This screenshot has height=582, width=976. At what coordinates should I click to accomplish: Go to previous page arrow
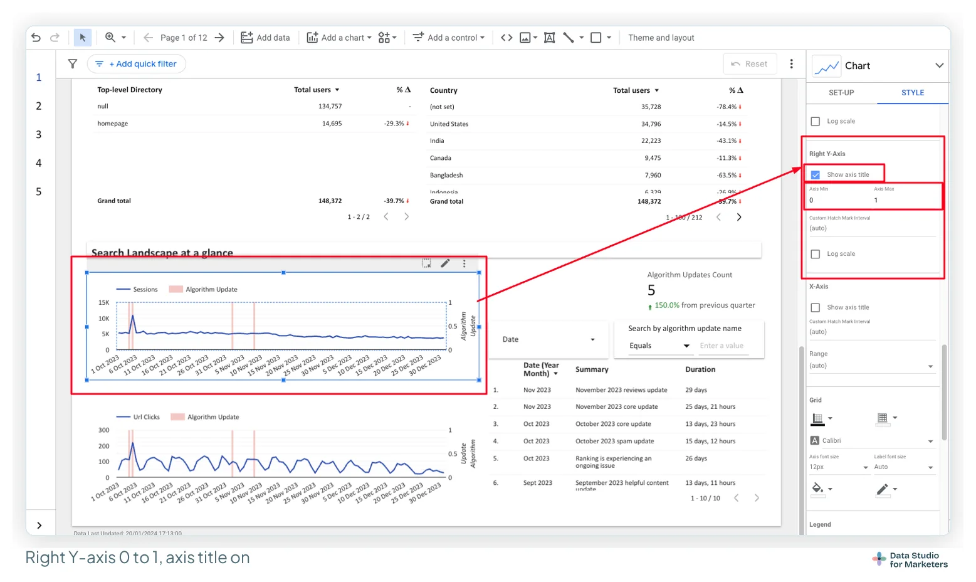(x=148, y=38)
